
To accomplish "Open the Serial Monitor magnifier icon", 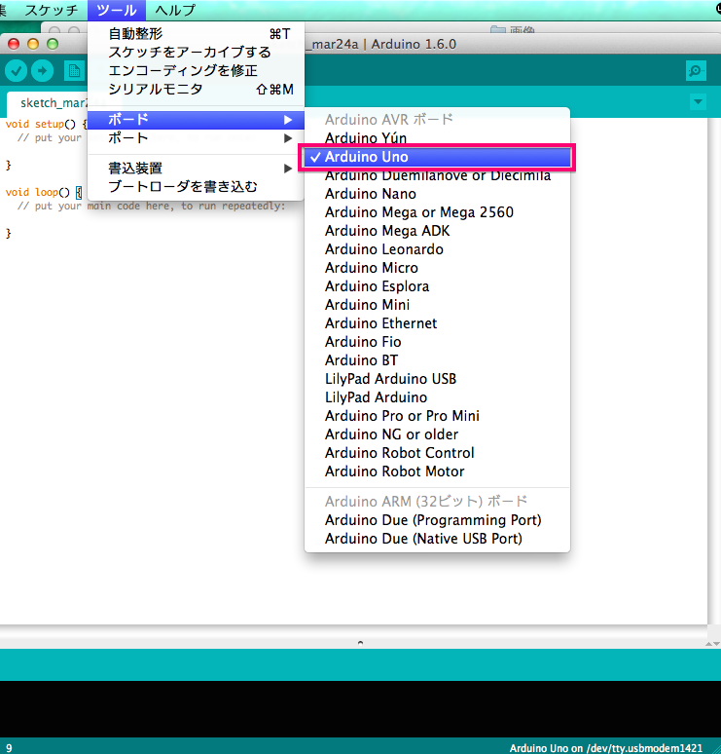I will pos(696,71).
